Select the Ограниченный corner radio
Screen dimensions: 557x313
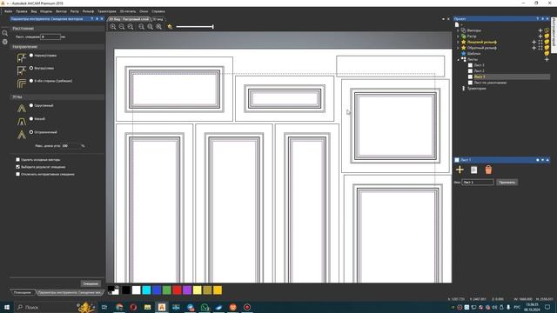[x=31, y=132]
